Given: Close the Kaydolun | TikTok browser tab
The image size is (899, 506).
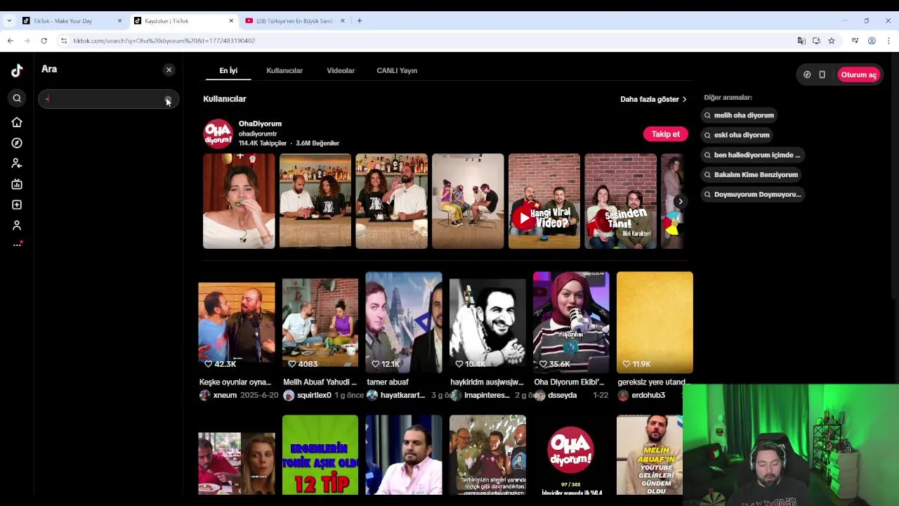Looking at the screenshot, I should [x=231, y=21].
